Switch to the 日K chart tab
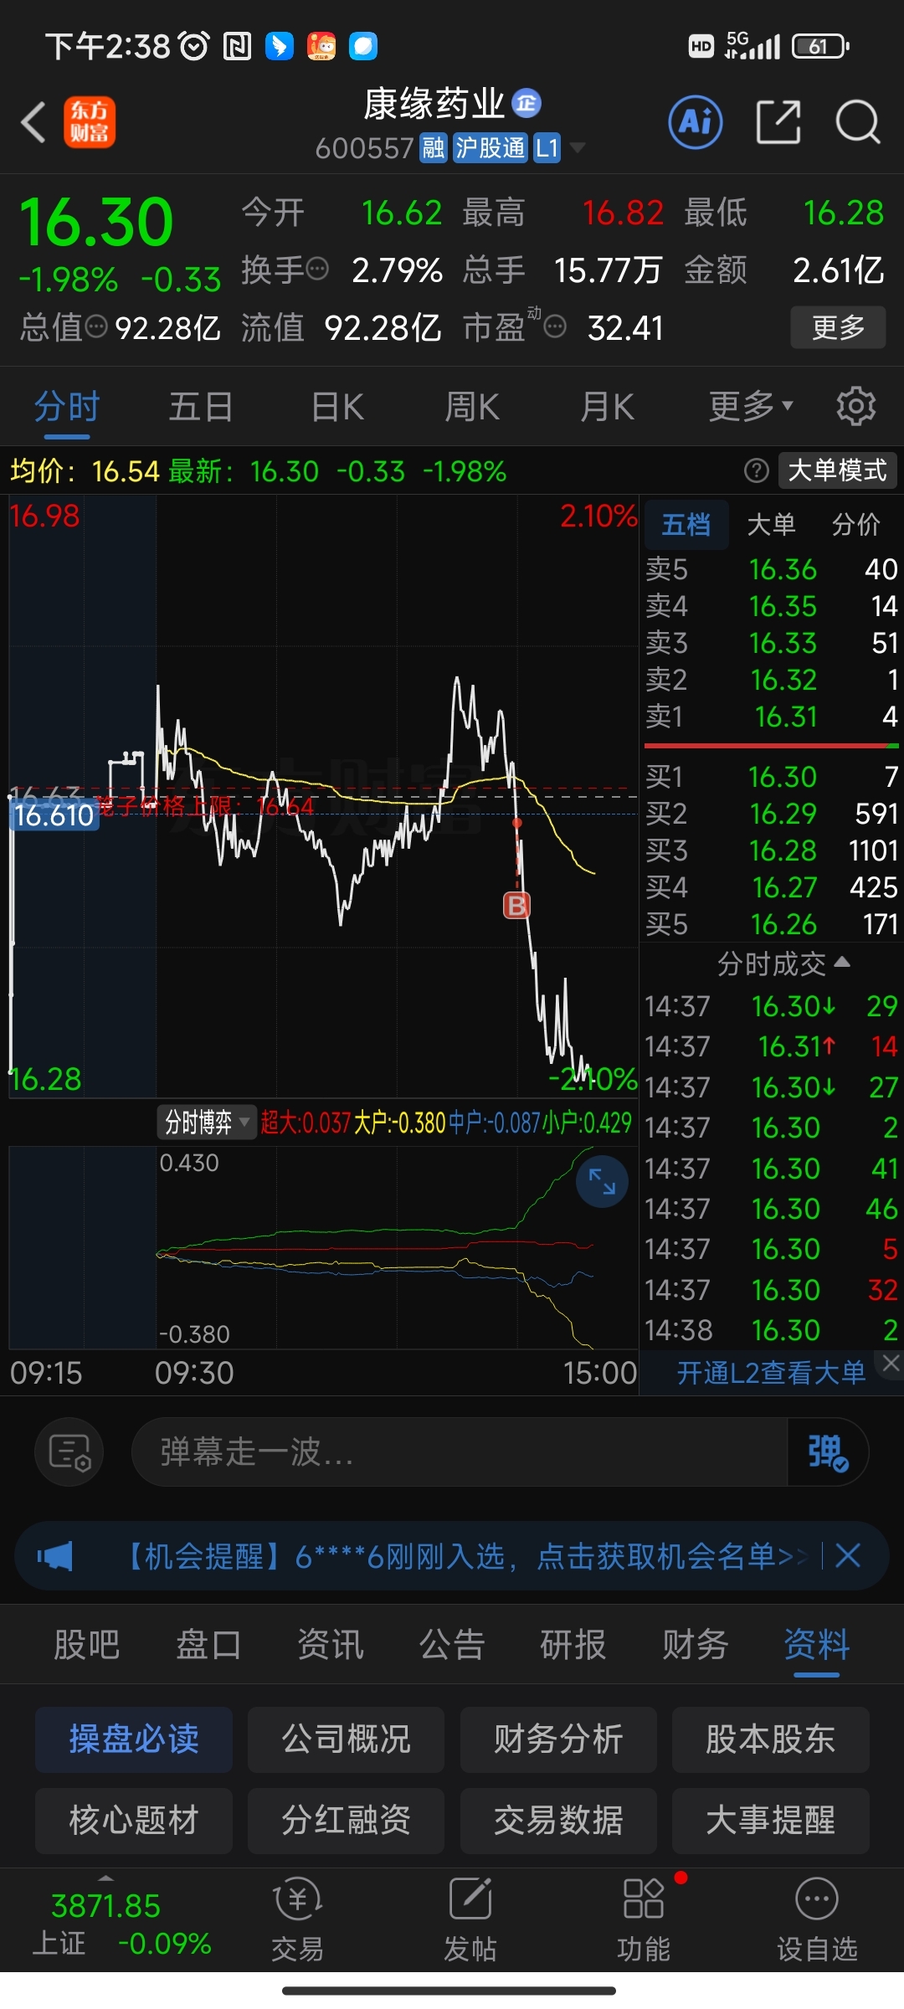 [x=337, y=407]
